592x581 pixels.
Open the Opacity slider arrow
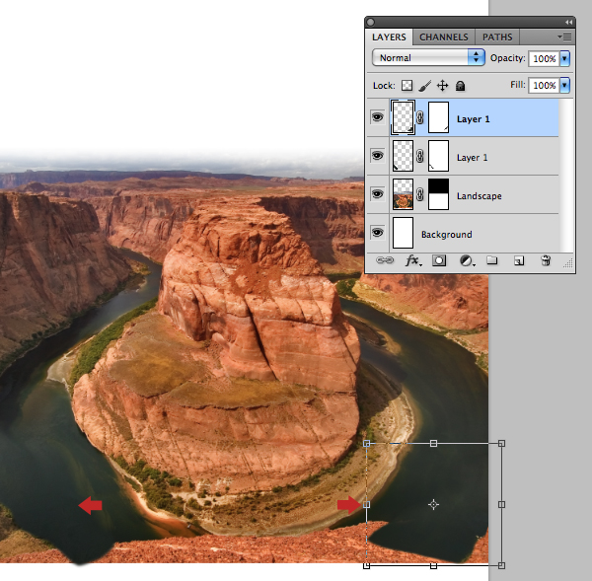564,58
